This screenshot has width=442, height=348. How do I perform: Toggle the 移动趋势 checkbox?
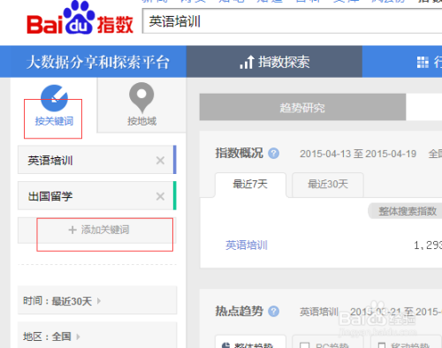pos(382,345)
